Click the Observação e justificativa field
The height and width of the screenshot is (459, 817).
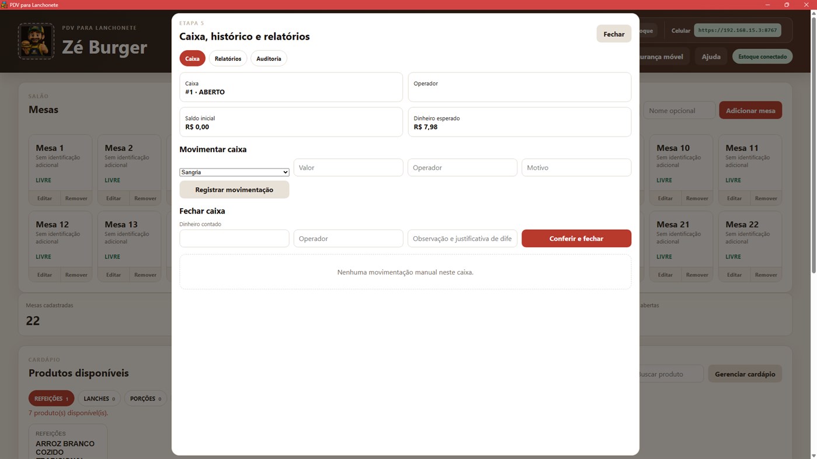click(462, 239)
